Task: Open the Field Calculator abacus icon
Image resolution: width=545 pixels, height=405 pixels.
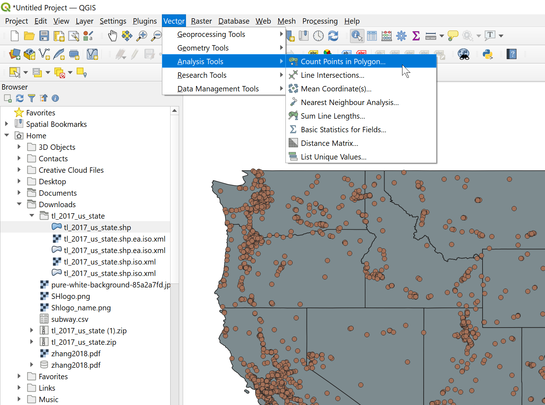Action: coord(387,35)
